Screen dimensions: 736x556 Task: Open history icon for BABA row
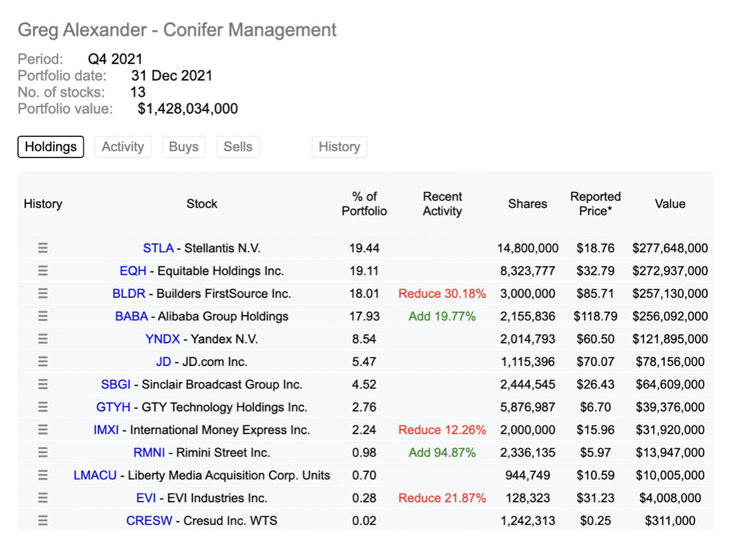click(43, 316)
